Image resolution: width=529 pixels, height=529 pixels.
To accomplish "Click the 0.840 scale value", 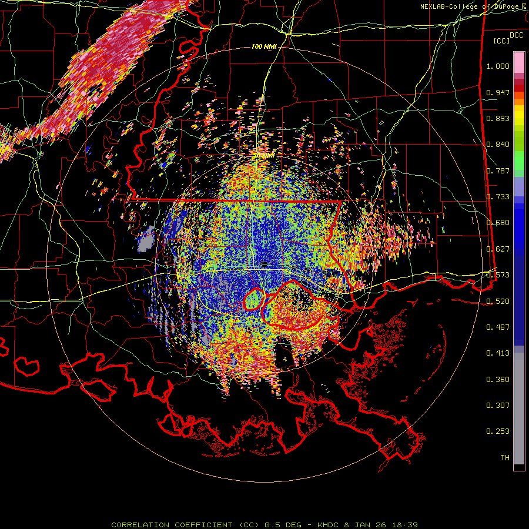I will pyautogui.click(x=498, y=145).
